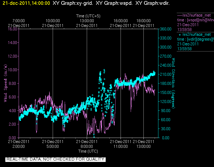Click the 210.00 wind direction tick label
214x167 pixels.
coord(166,74)
